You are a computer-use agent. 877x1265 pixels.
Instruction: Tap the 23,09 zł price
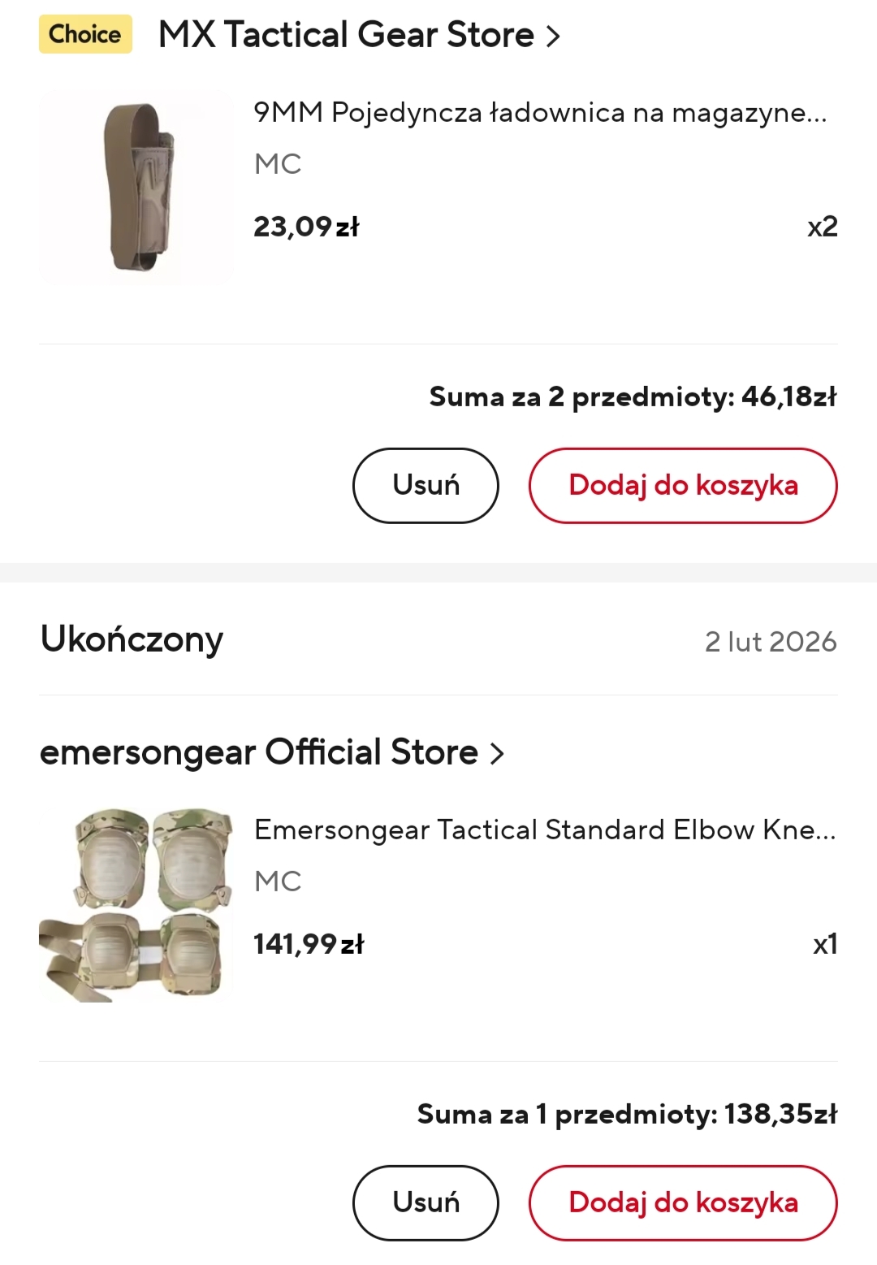[306, 227]
